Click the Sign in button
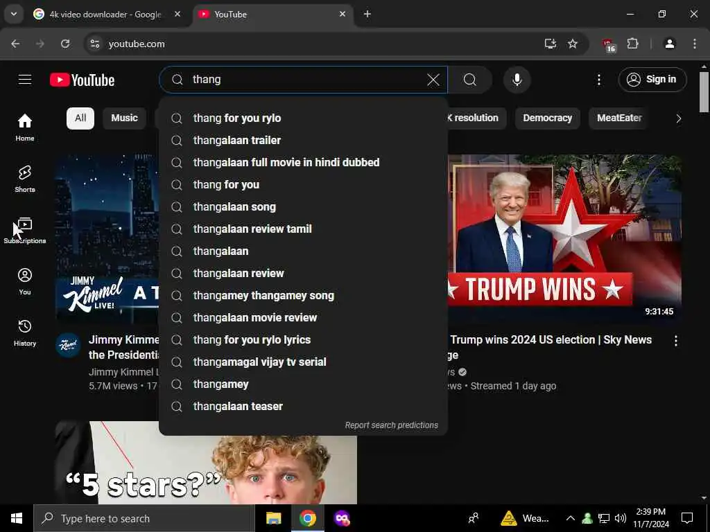The height and width of the screenshot is (532, 710). coord(652,80)
